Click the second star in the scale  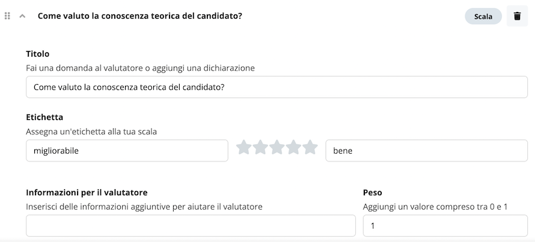260,147
